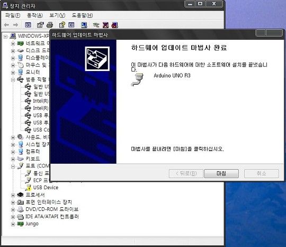Click the Help question-mark toolbar icon

pyautogui.click(x=62, y=25)
